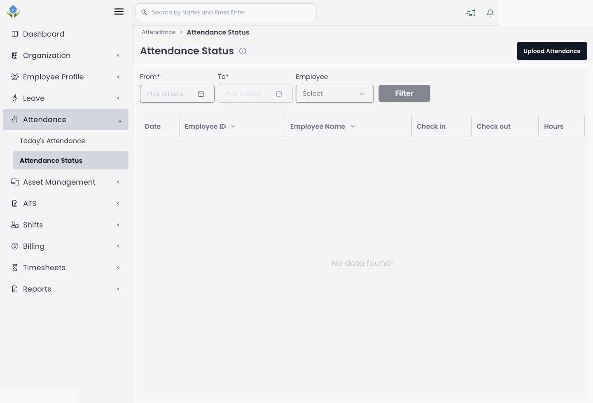Open the Employee Name column sort chevron
This screenshot has width=593, height=403.
(353, 127)
